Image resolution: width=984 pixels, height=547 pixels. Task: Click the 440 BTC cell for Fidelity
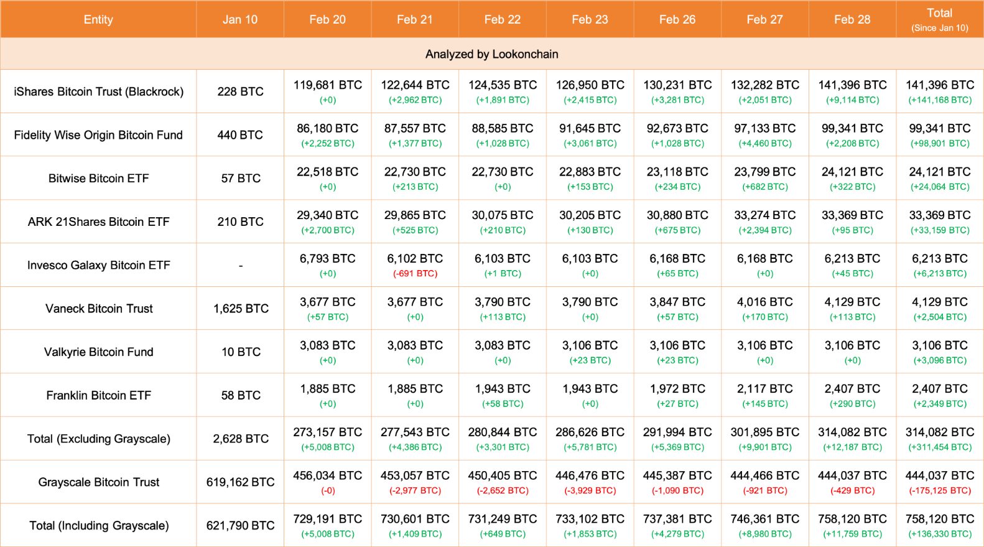pyautogui.click(x=240, y=135)
